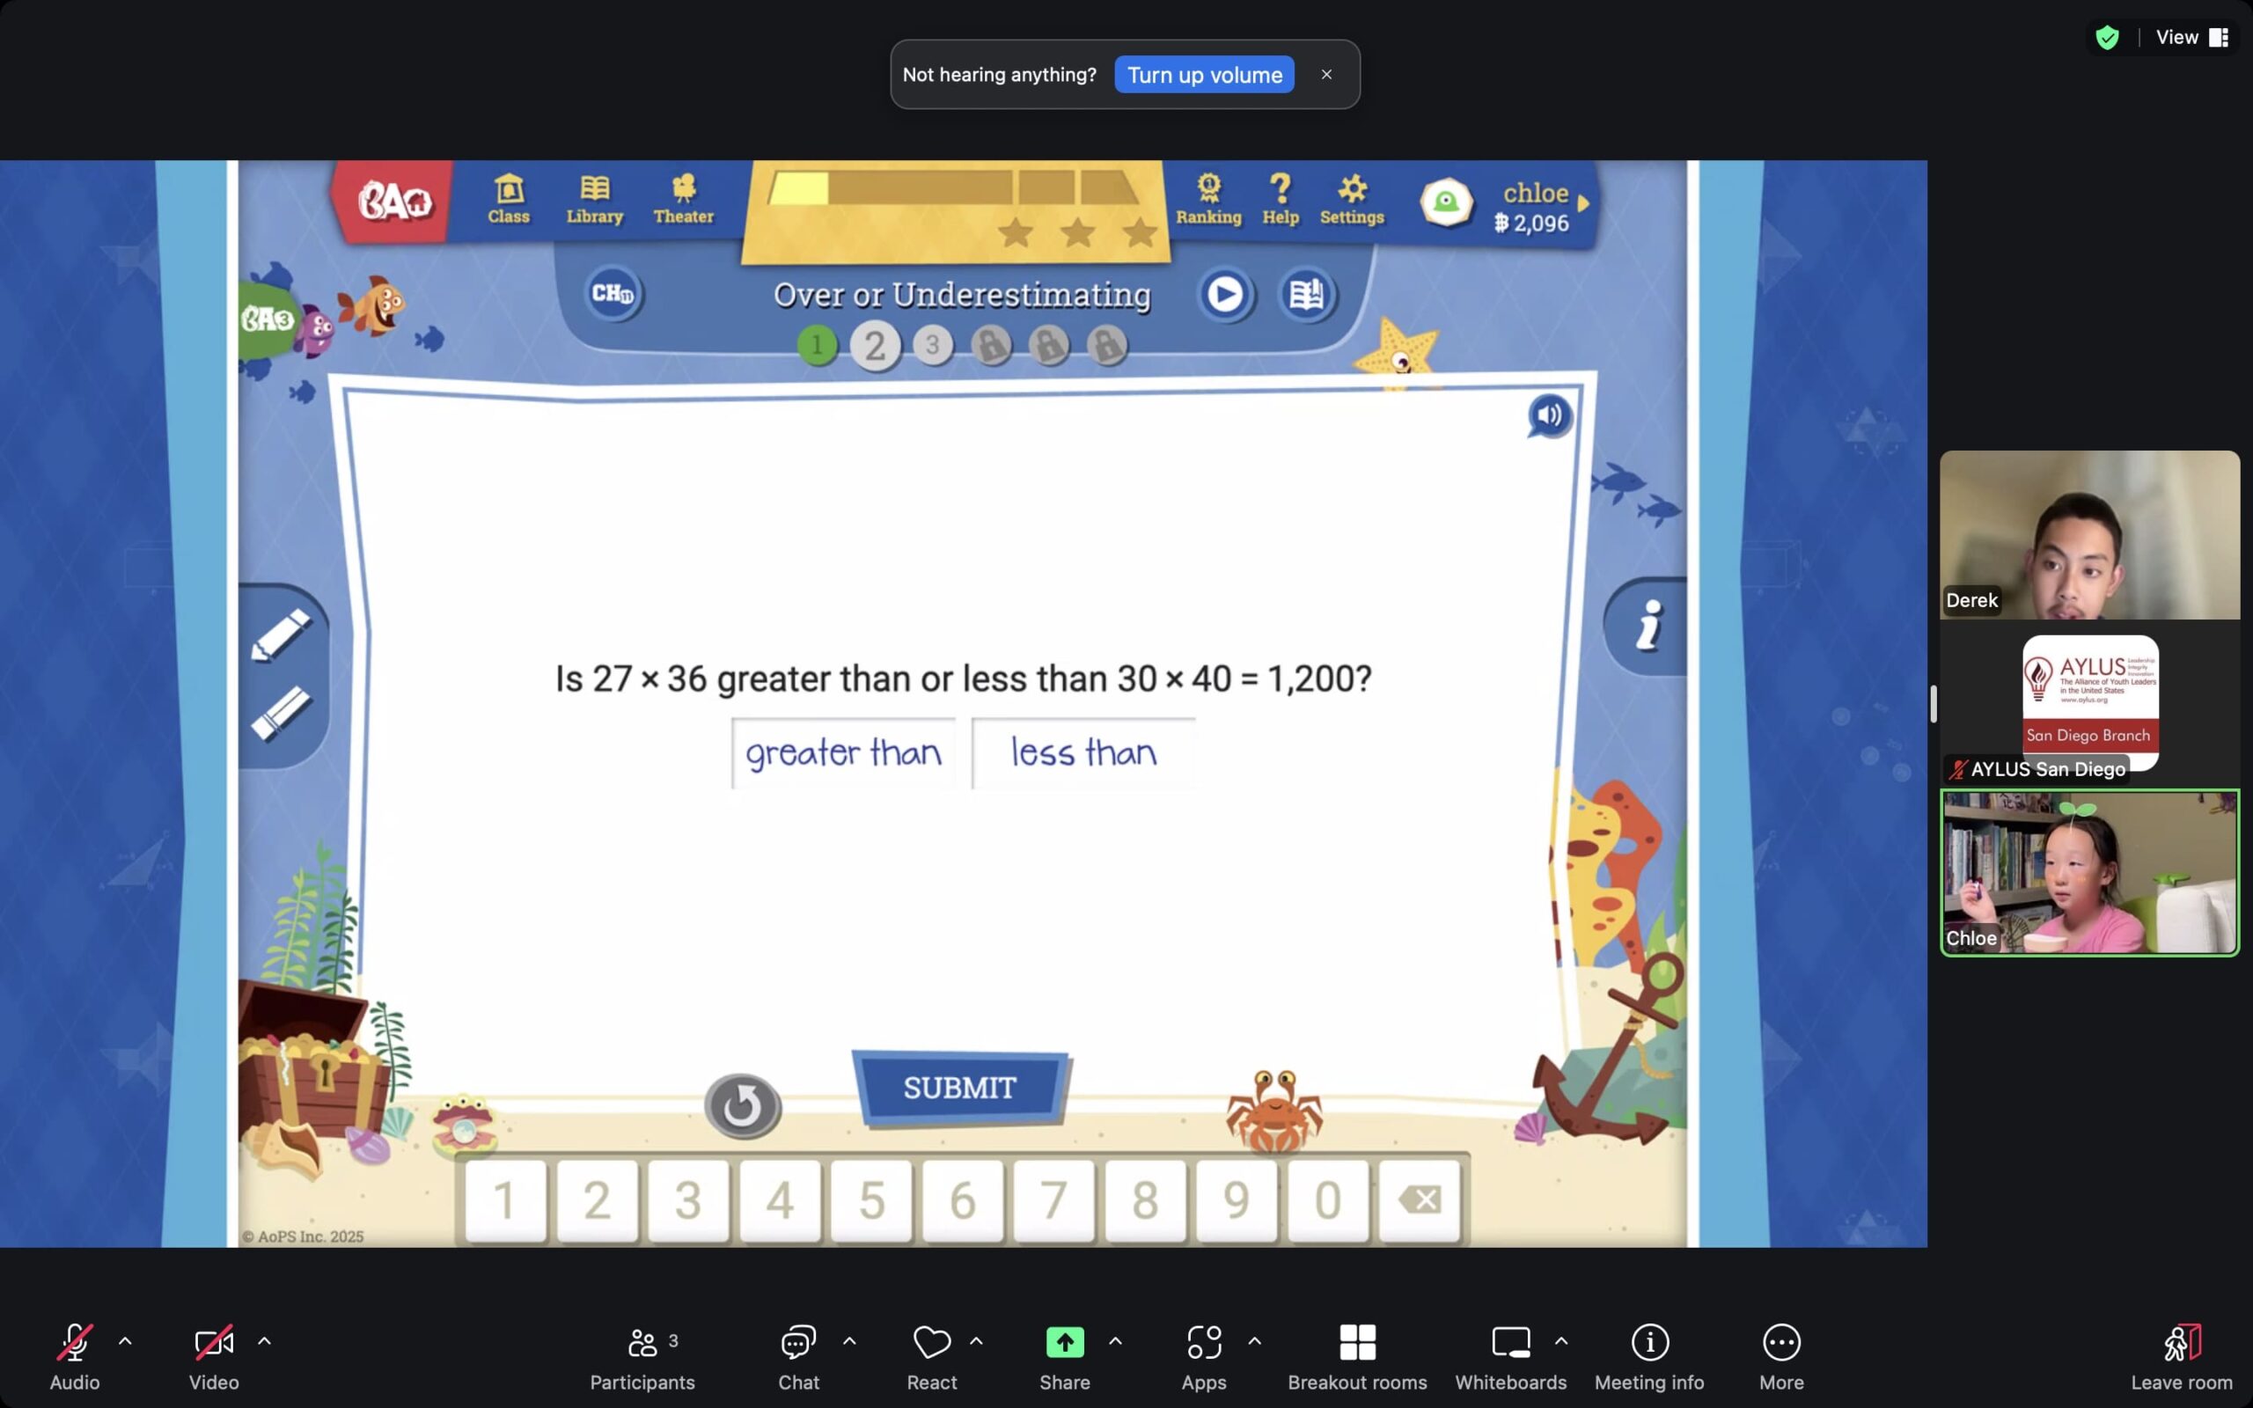
Task: Play the lesson video button
Action: (1224, 295)
